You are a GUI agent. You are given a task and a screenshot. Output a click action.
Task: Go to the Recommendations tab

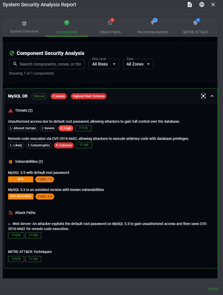[153, 27]
